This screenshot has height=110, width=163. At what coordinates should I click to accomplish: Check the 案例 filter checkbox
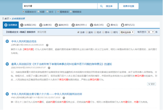pos(87,32)
